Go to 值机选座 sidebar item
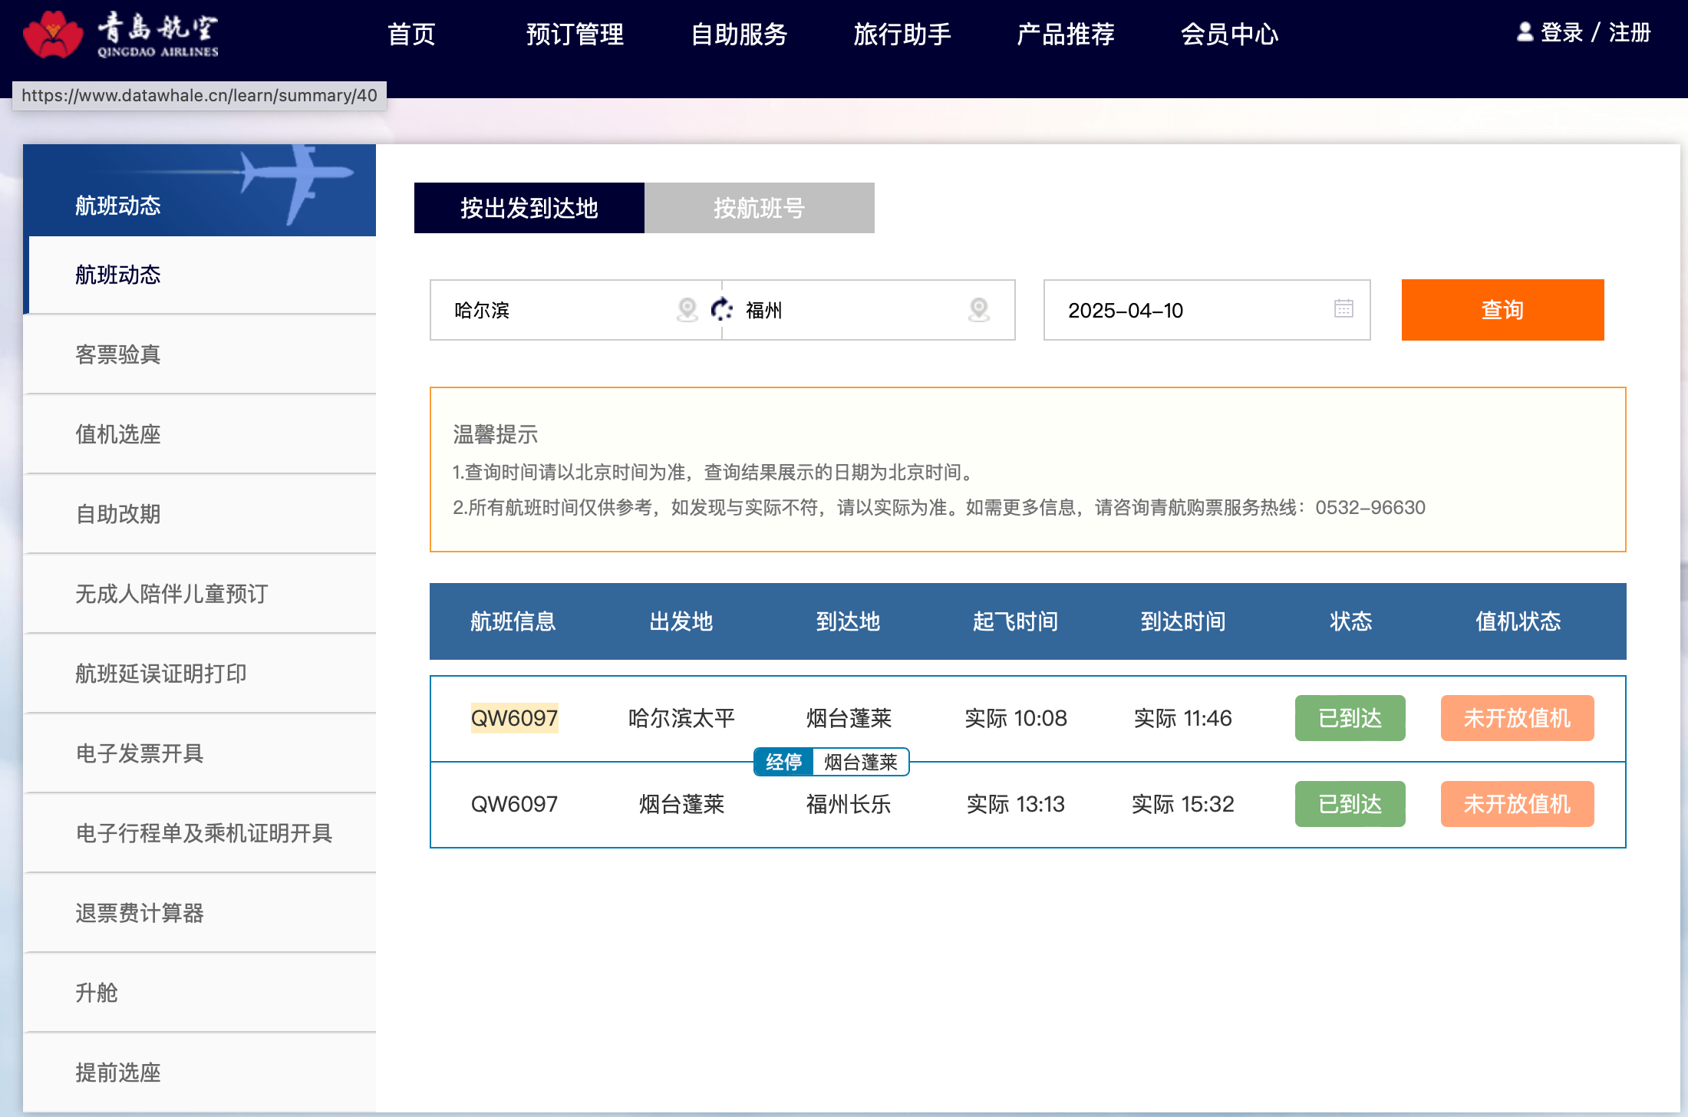Screen dimensions: 1688x1117 118,434
